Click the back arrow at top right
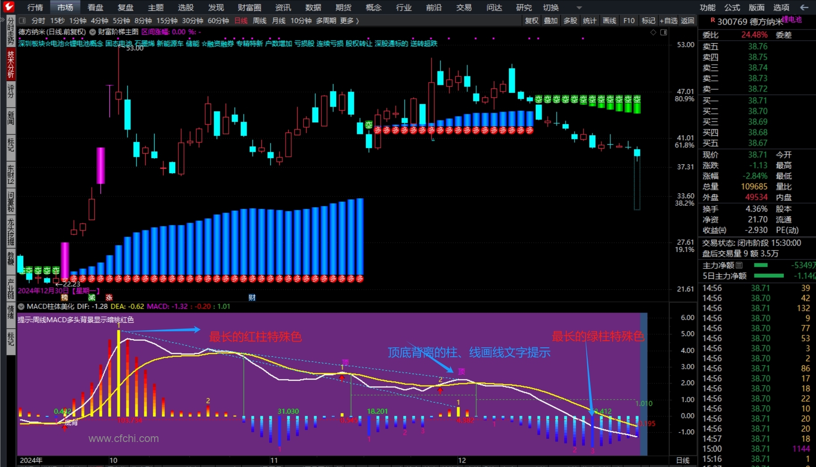Image resolution: width=816 pixels, height=467 pixels. click(804, 7)
